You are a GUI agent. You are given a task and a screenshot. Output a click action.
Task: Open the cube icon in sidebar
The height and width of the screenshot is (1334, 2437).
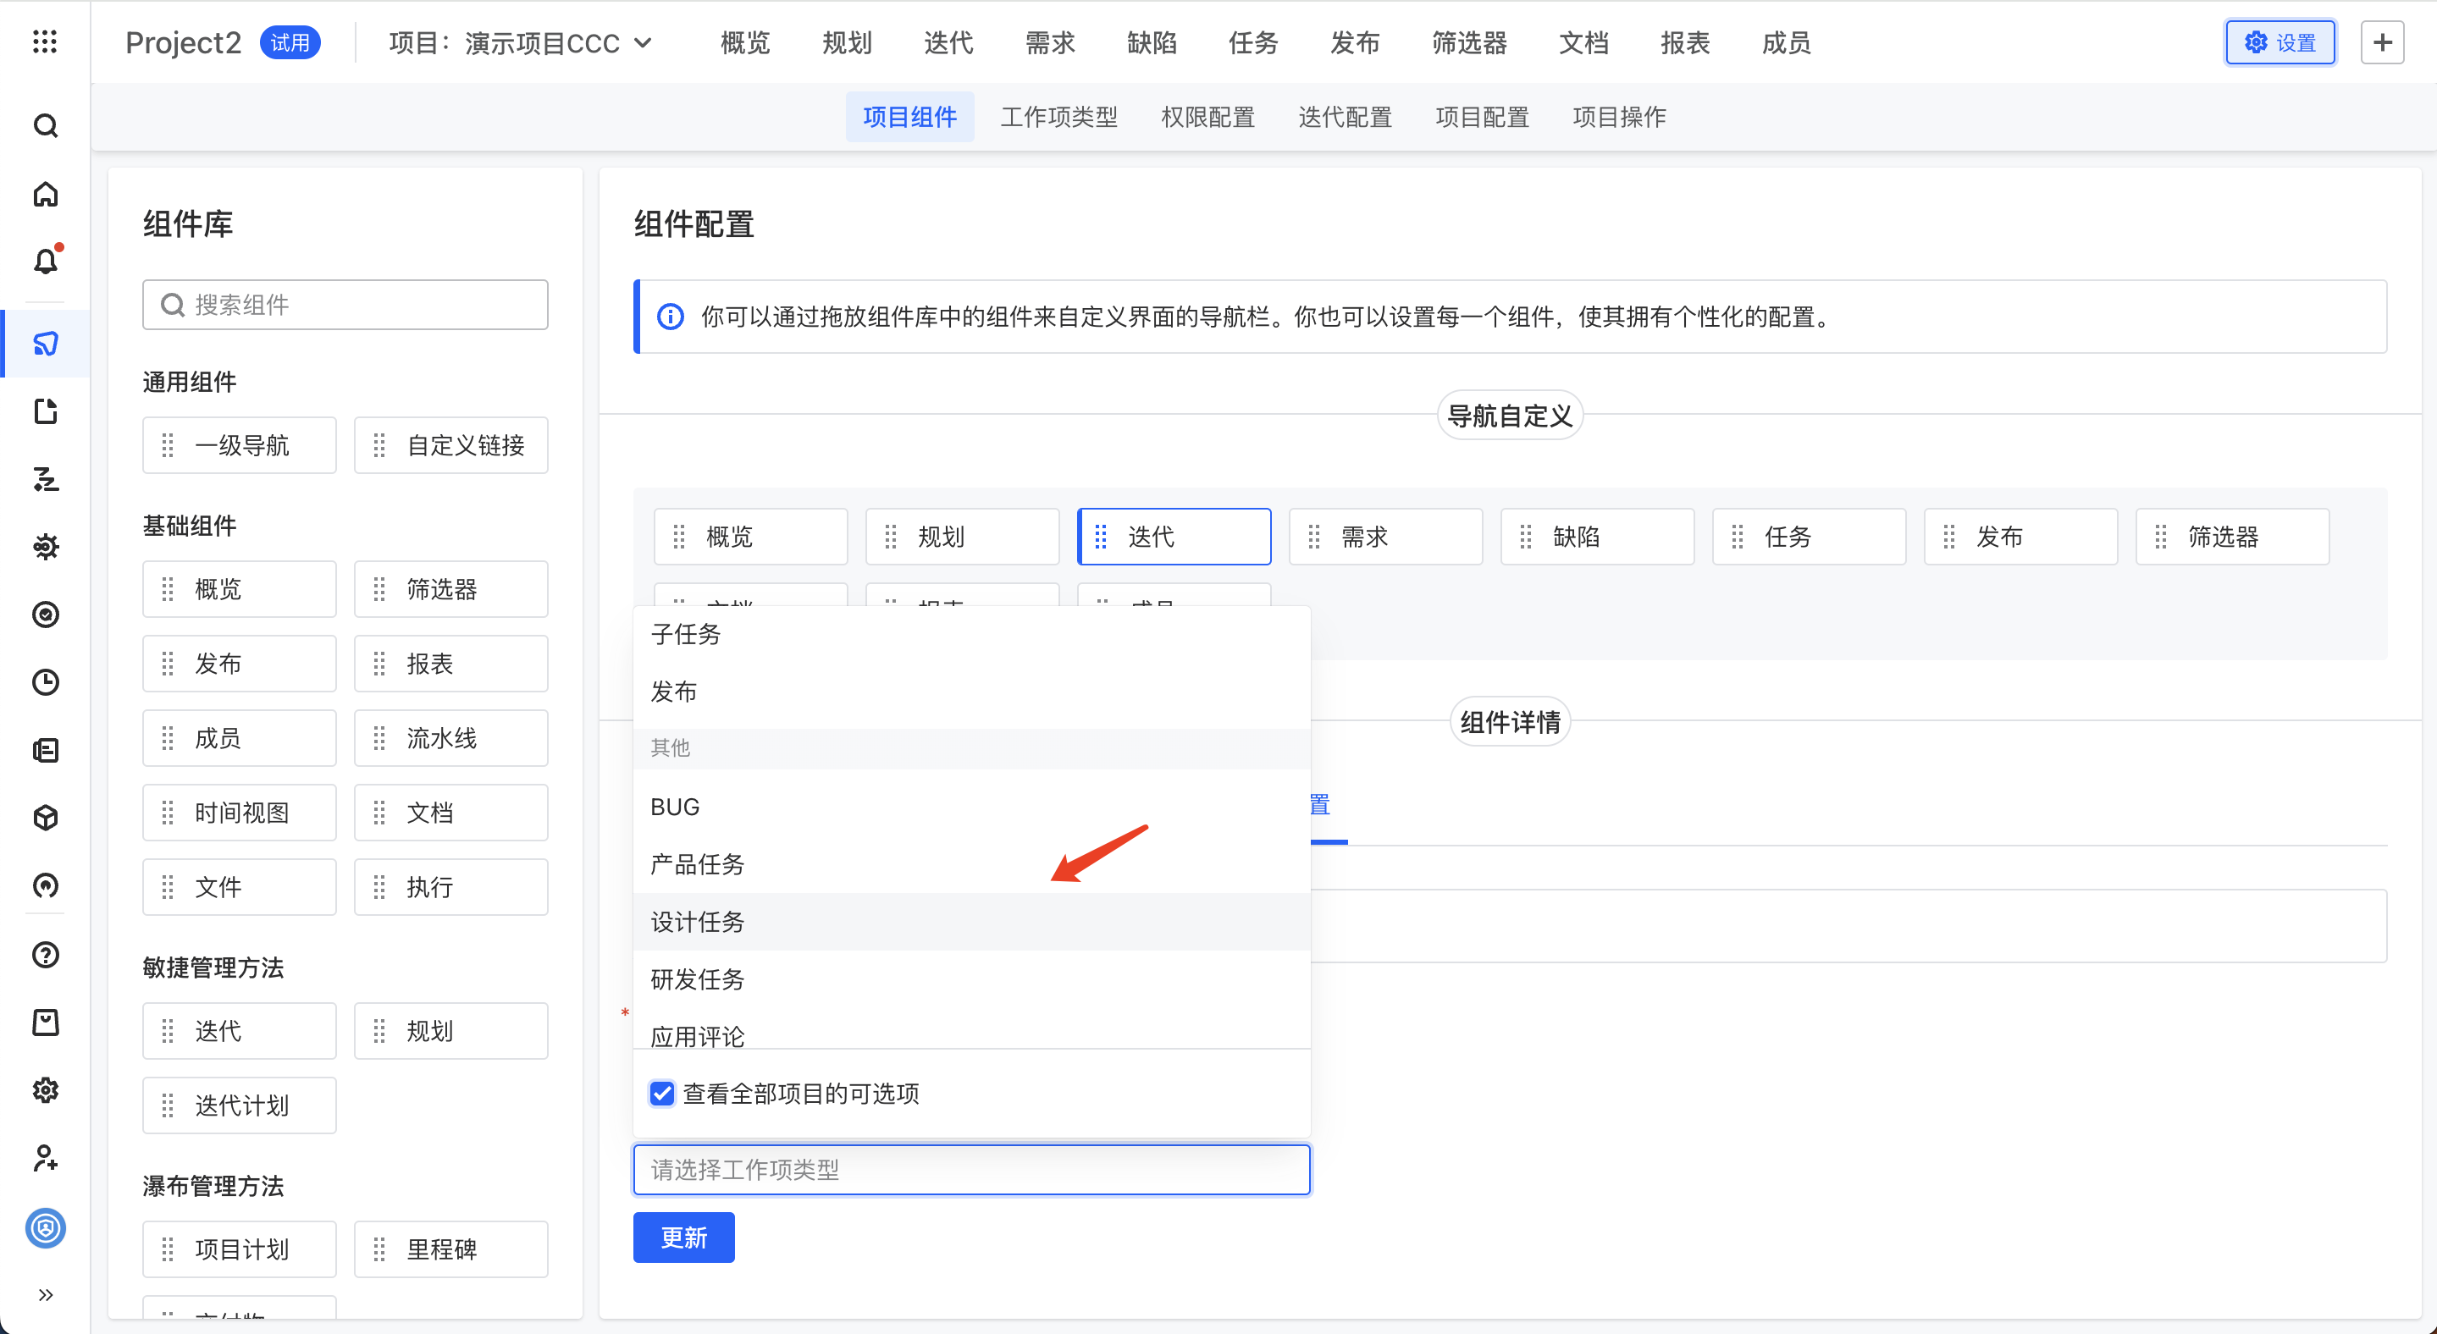pos(46,818)
